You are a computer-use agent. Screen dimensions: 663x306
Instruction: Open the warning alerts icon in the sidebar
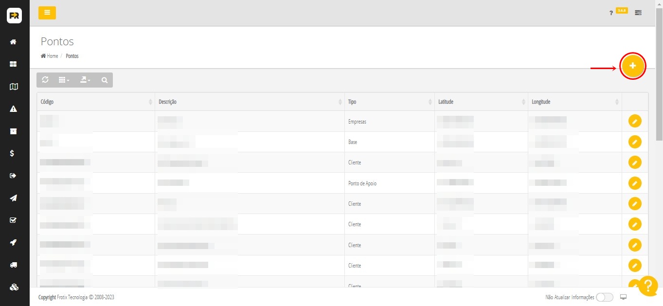click(14, 108)
